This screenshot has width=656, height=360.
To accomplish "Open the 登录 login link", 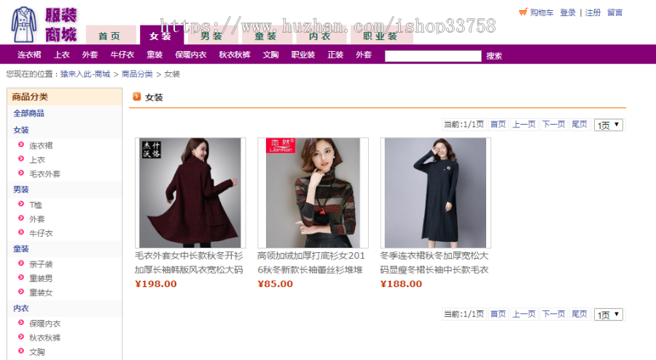I will (568, 12).
